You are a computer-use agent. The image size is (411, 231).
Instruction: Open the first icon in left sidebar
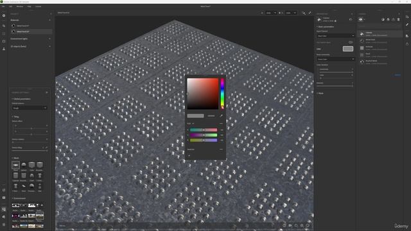[4, 15]
